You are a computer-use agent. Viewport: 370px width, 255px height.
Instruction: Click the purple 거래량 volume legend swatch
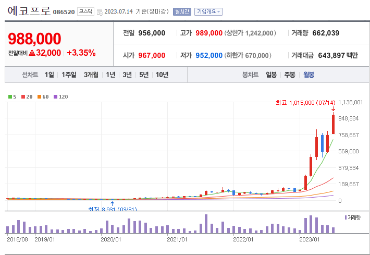tap(346, 217)
